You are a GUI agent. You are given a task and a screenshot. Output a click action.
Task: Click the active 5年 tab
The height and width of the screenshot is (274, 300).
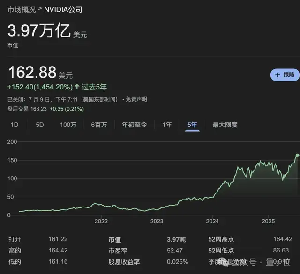(x=192, y=125)
